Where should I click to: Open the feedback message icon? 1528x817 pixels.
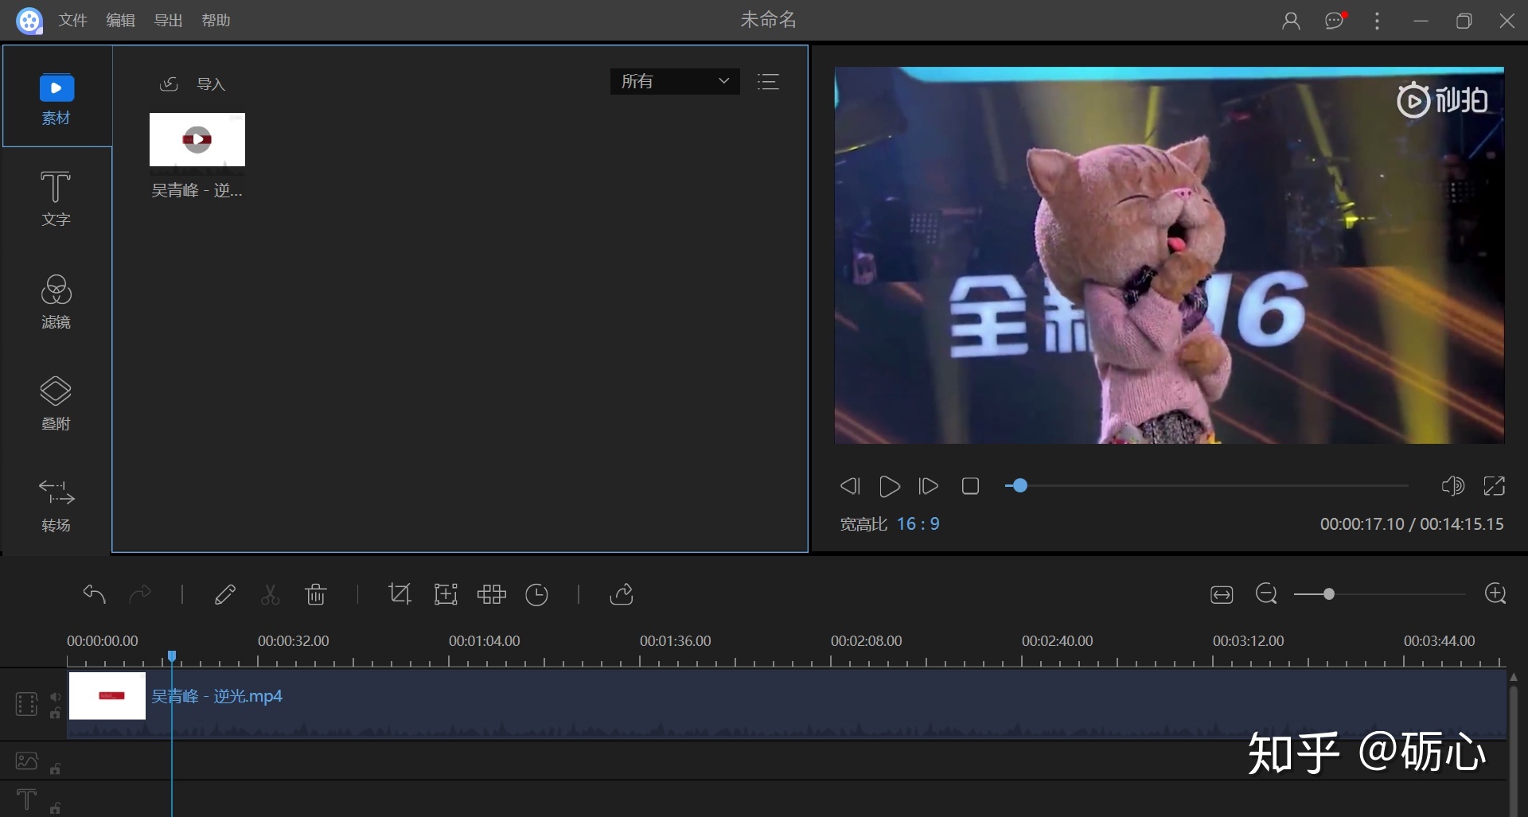[1335, 21]
